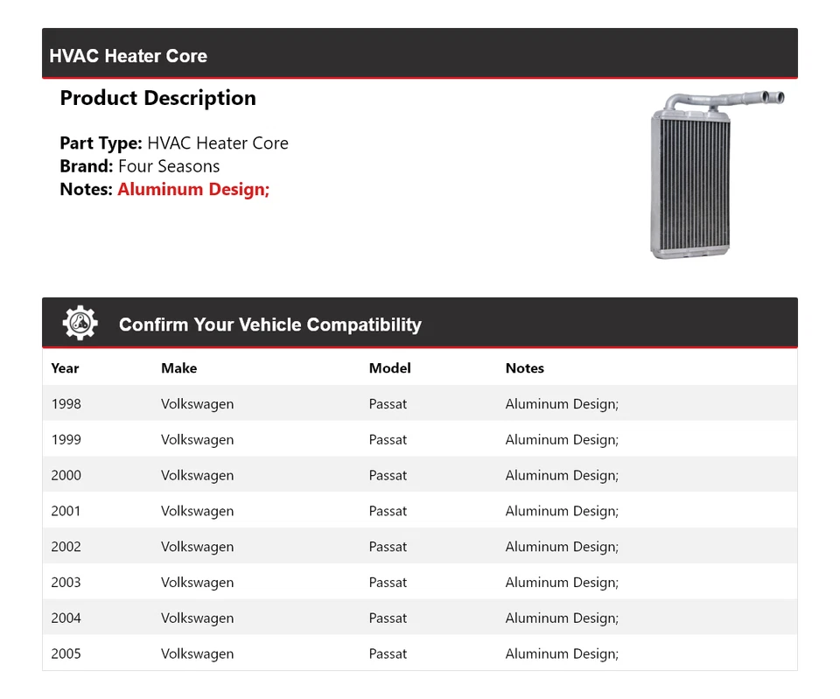Click Aluminum Design; in the 2003 row
Screen dimensions: 840x699
tap(562, 583)
